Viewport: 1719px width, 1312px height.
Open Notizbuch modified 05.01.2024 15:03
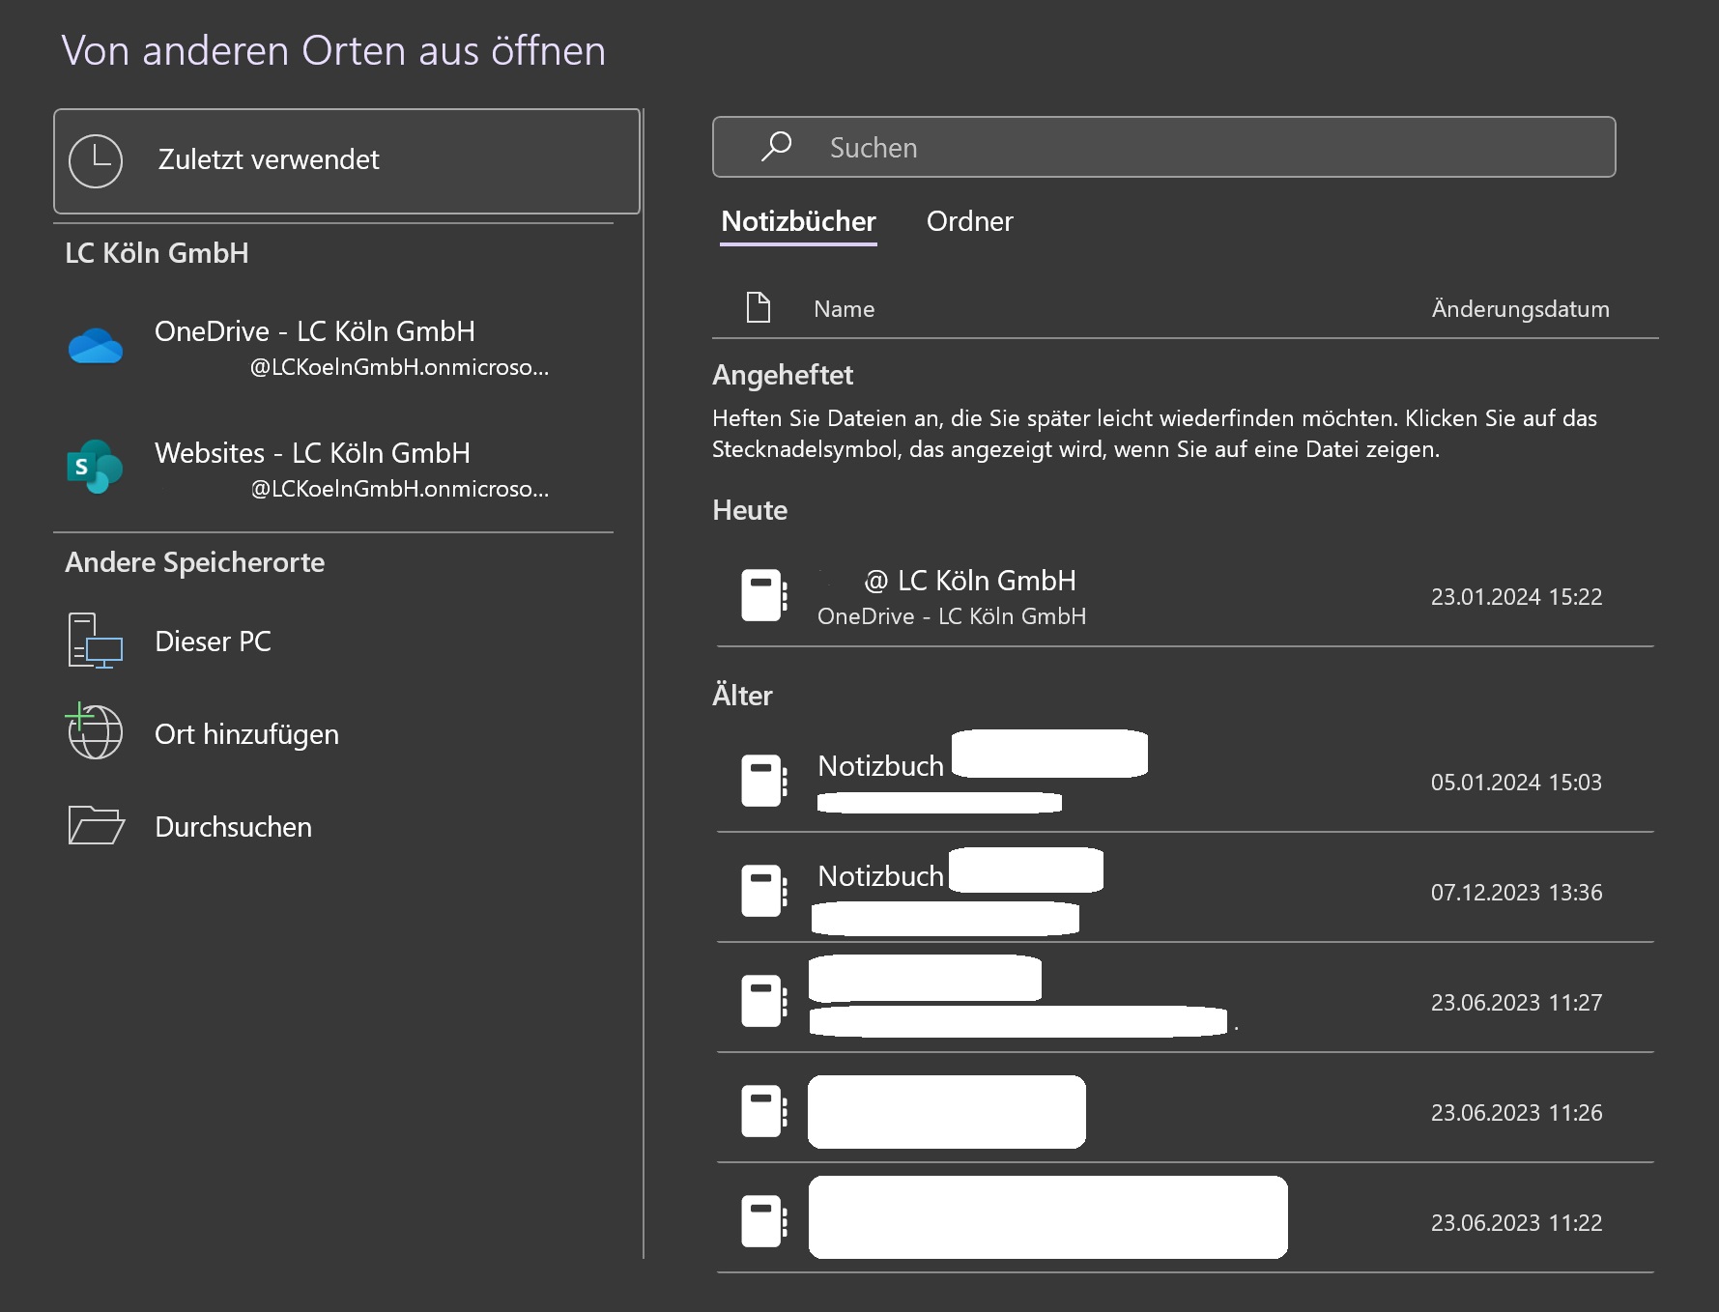tap(880, 766)
